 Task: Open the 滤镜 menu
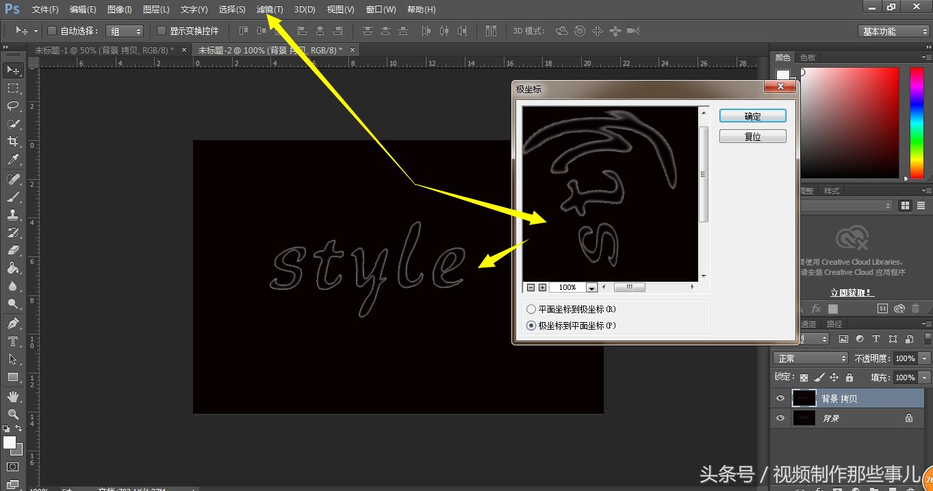[269, 9]
